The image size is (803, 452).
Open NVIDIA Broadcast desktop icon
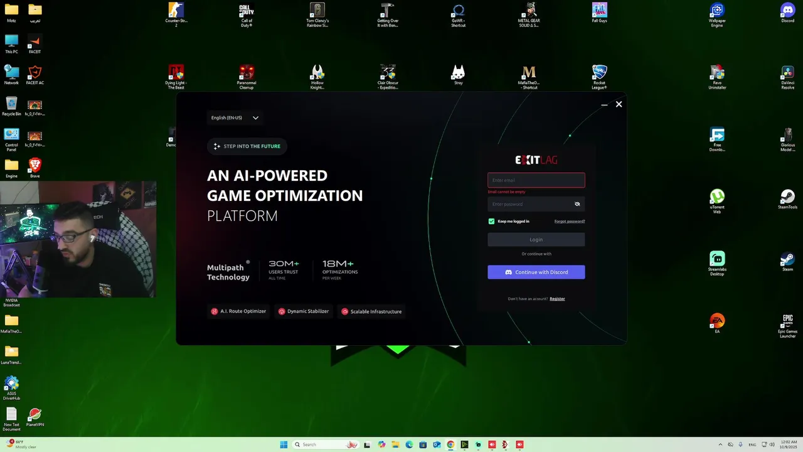coord(11,303)
